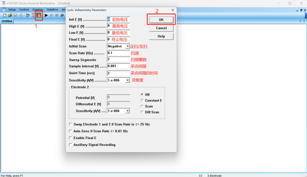Click the Scan Rate (V/s) field
The width and height of the screenshot is (307, 177).
[118, 53]
